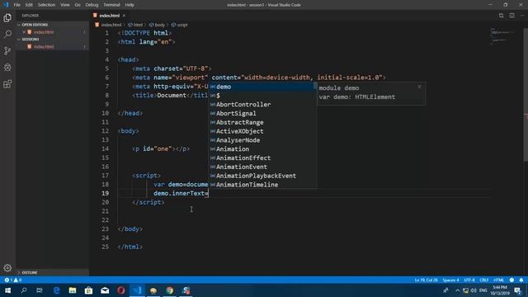Screen dimensions: 528x297
Task: Open Task View from taskbar
Action: pos(40,290)
